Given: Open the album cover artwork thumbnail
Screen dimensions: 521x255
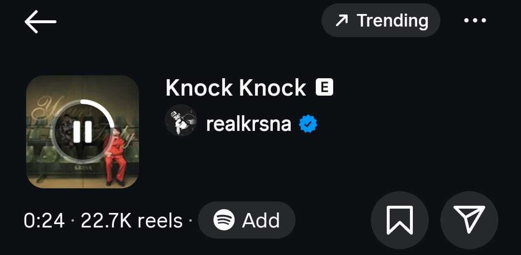Looking at the screenshot, I should click(x=83, y=132).
